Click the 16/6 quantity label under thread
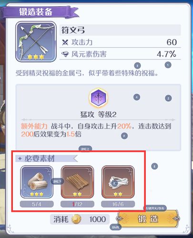Screen dimensions: 193x238 pyautogui.click(x=118, y=204)
